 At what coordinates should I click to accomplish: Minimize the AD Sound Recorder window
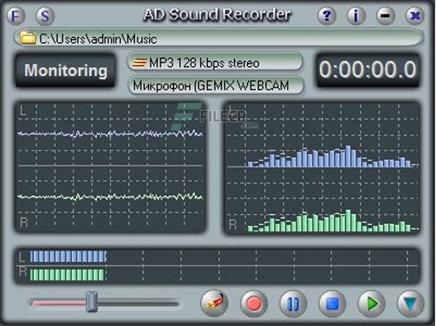coord(386,15)
